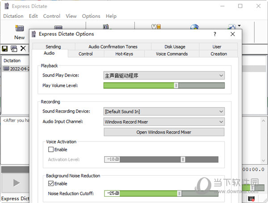Click the save-as disk document icon
268x203 pixels.
pos(14,49)
